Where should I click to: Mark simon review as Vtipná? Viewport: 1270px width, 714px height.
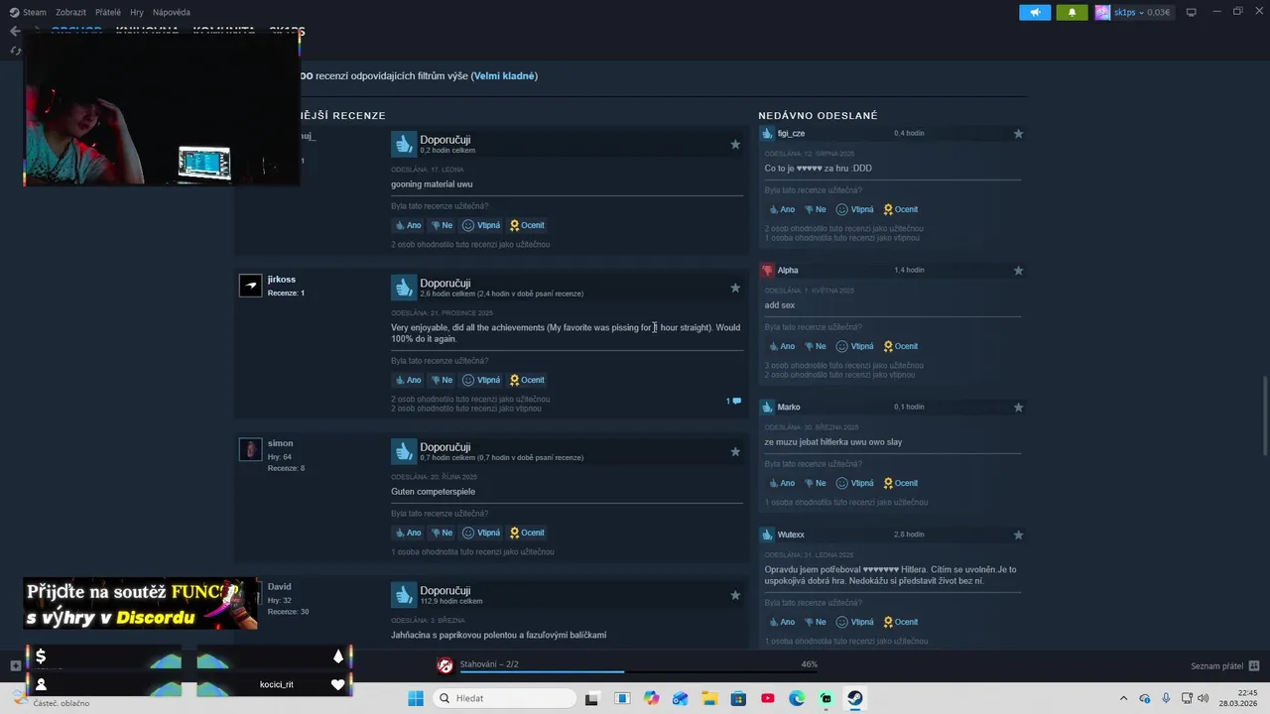481,533
